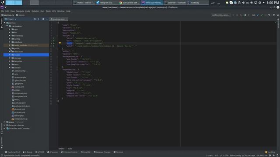
Task: Open the Help menu
Action: [x=68, y=11]
